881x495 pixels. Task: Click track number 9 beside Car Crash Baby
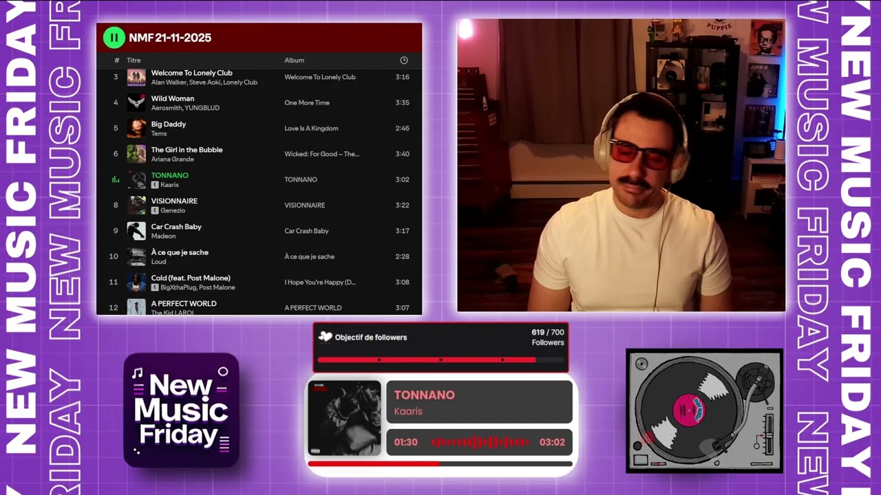click(x=116, y=231)
